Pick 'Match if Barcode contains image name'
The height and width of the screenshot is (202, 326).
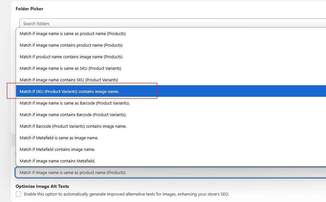[x=73, y=126]
